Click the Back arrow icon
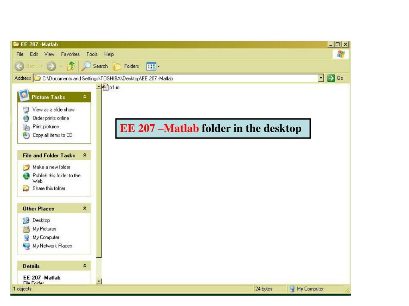The width and height of the screenshot is (409, 306). (19, 67)
